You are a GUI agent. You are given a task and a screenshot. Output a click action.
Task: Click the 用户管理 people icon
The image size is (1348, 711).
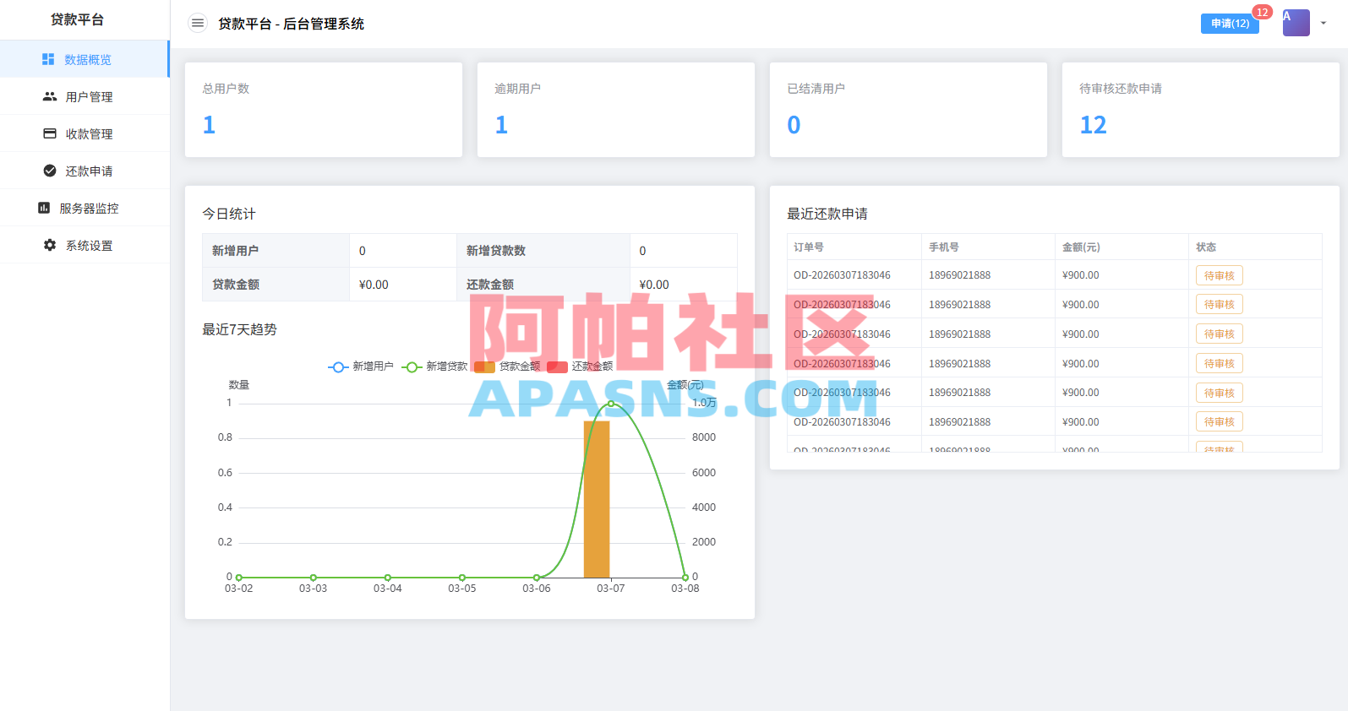click(x=50, y=96)
